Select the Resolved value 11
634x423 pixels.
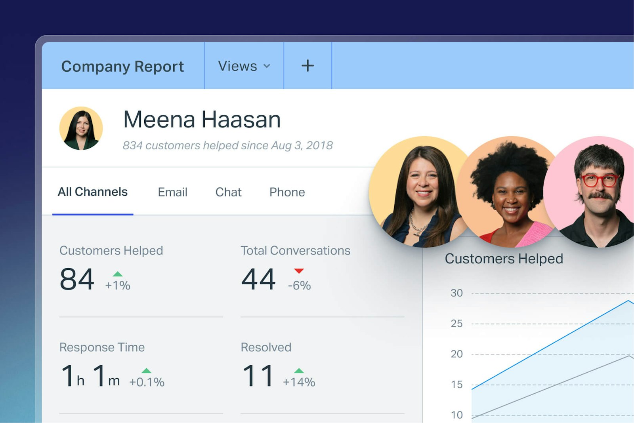(x=258, y=376)
